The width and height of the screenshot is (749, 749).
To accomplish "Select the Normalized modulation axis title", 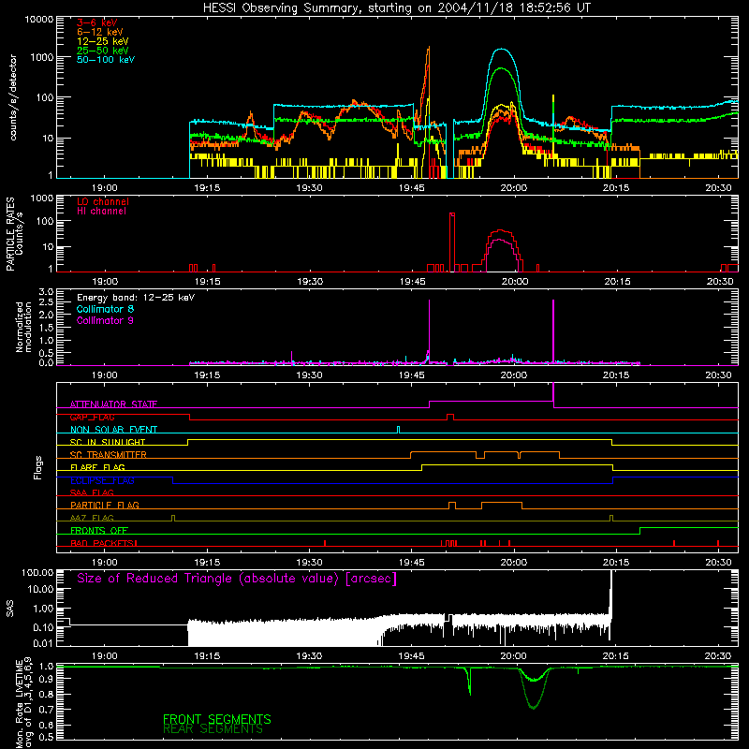I will (24, 327).
